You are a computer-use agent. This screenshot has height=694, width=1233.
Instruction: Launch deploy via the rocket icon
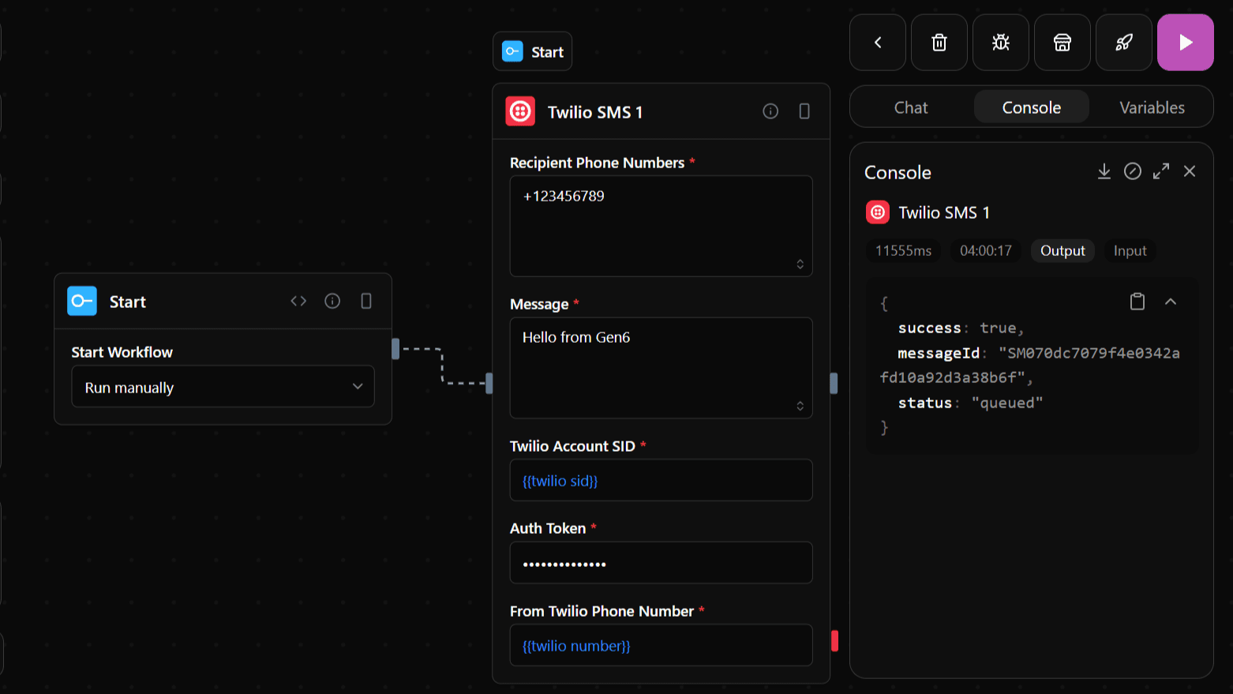point(1123,43)
